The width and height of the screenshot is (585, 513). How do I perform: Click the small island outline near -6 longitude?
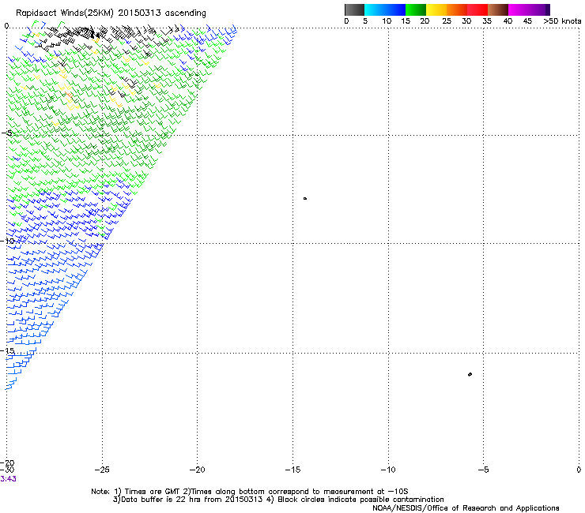[470, 374]
